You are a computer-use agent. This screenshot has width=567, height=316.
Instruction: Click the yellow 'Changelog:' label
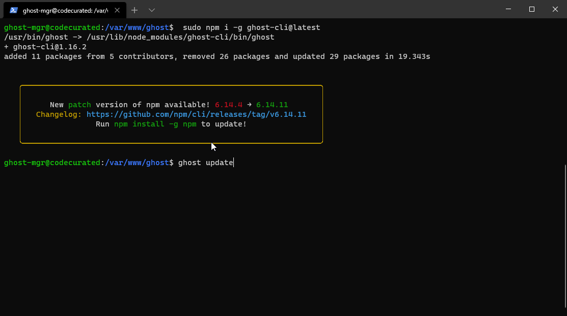59,114
